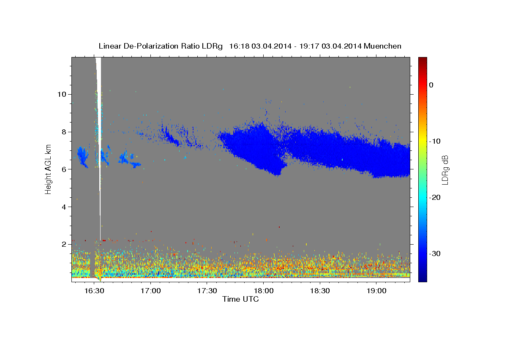507x338 pixels.
Task: Click the colorbar tick label 0
Action: point(431,85)
